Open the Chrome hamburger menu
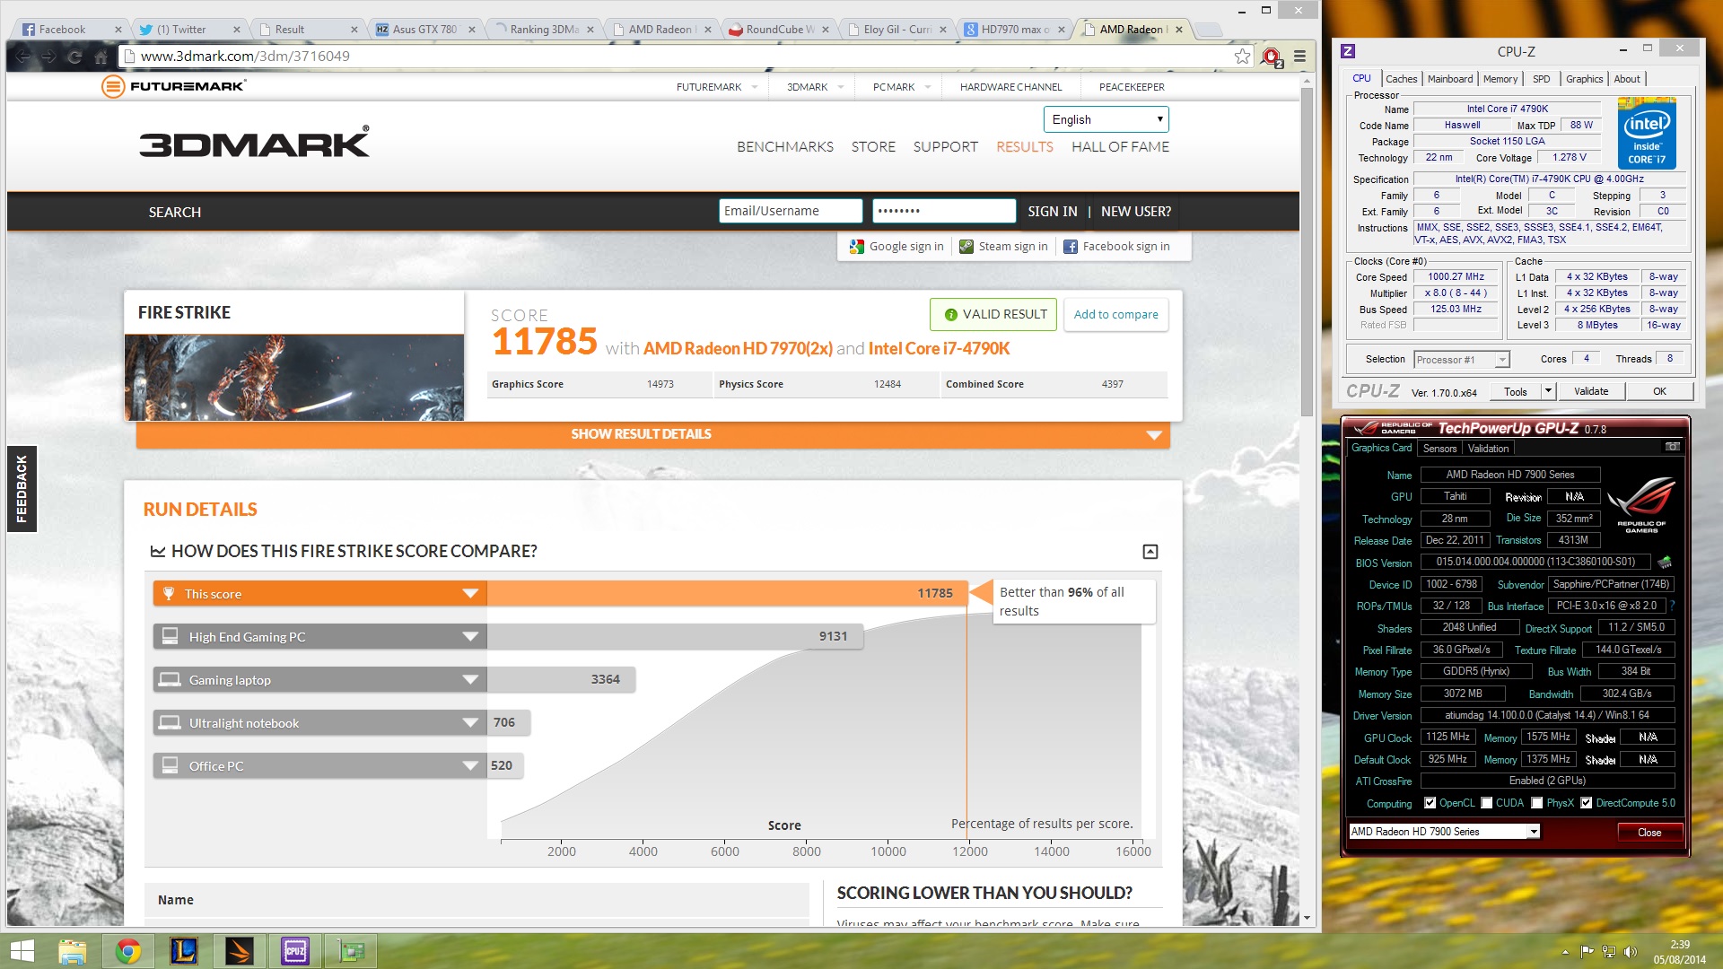Image resolution: width=1723 pixels, height=969 pixels. (1299, 57)
